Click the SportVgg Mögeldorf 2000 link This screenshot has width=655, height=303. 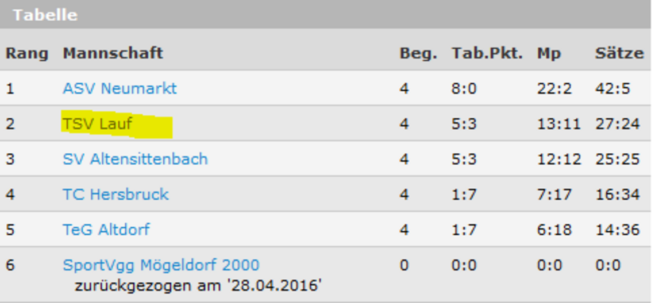(x=161, y=265)
